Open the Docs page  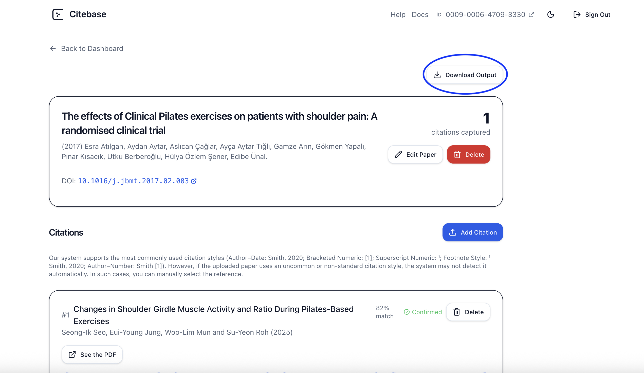(x=420, y=14)
